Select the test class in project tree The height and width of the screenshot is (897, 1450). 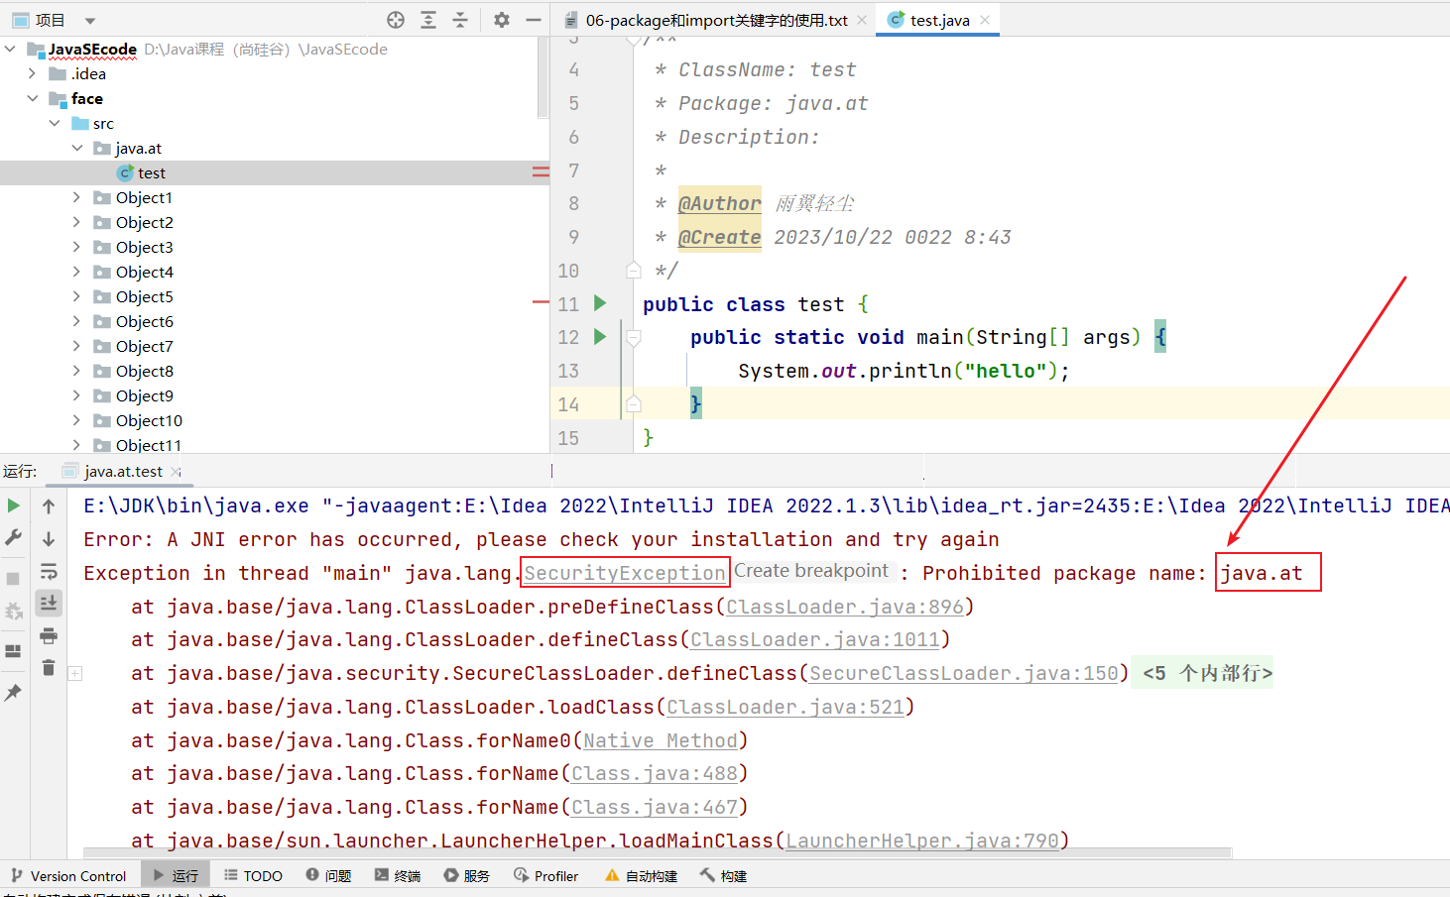(151, 172)
